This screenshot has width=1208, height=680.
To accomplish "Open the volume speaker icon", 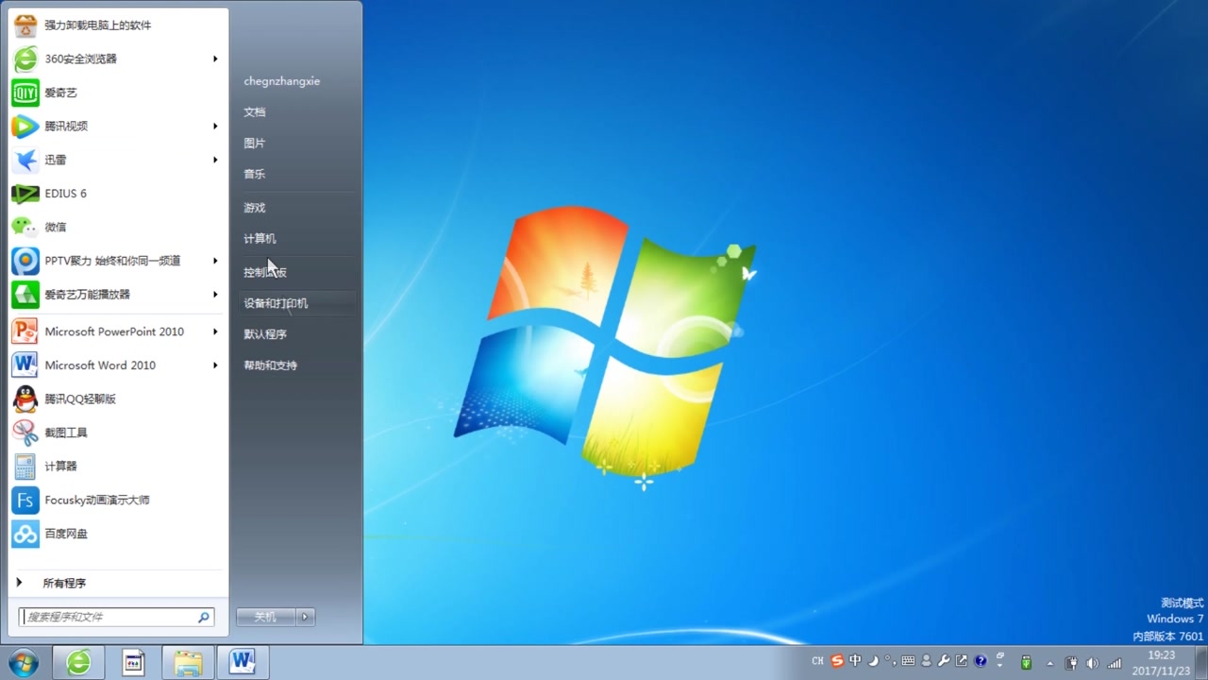I will [1093, 663].
